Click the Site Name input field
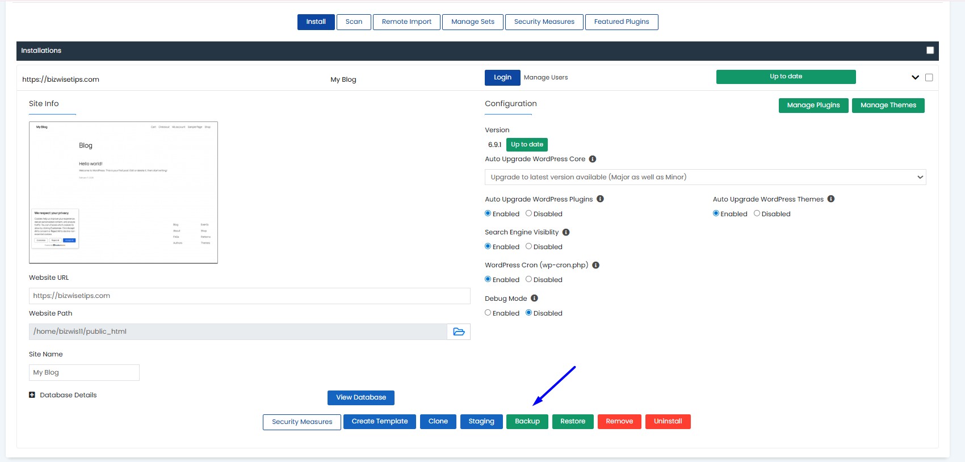 84,372
